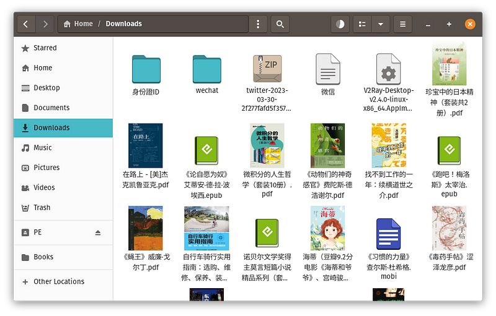Open Desktop from the sidebar

63,88
